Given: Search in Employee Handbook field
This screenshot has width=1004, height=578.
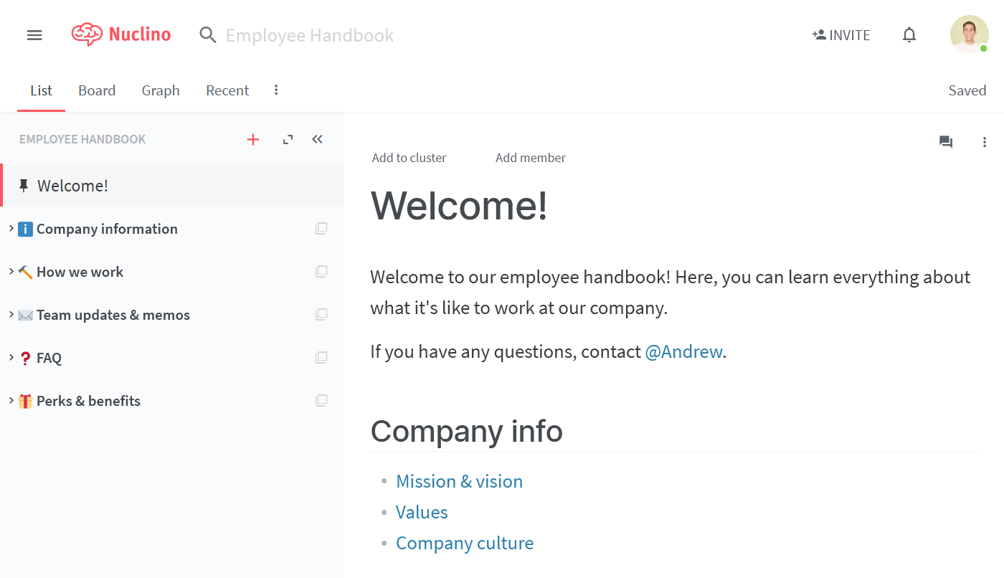Looking at the screenshot, I should pos(310,35).
